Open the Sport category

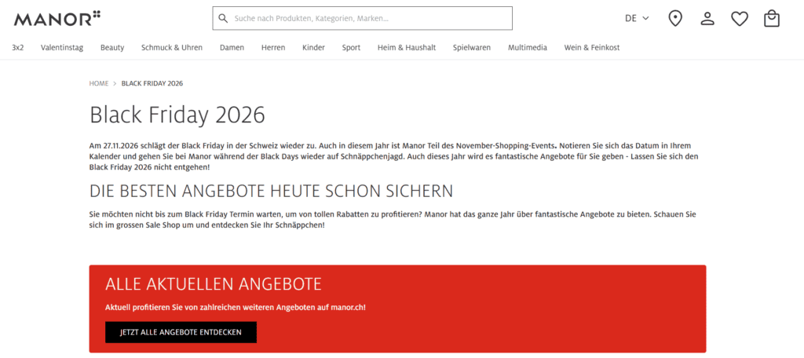click(351, 48)
